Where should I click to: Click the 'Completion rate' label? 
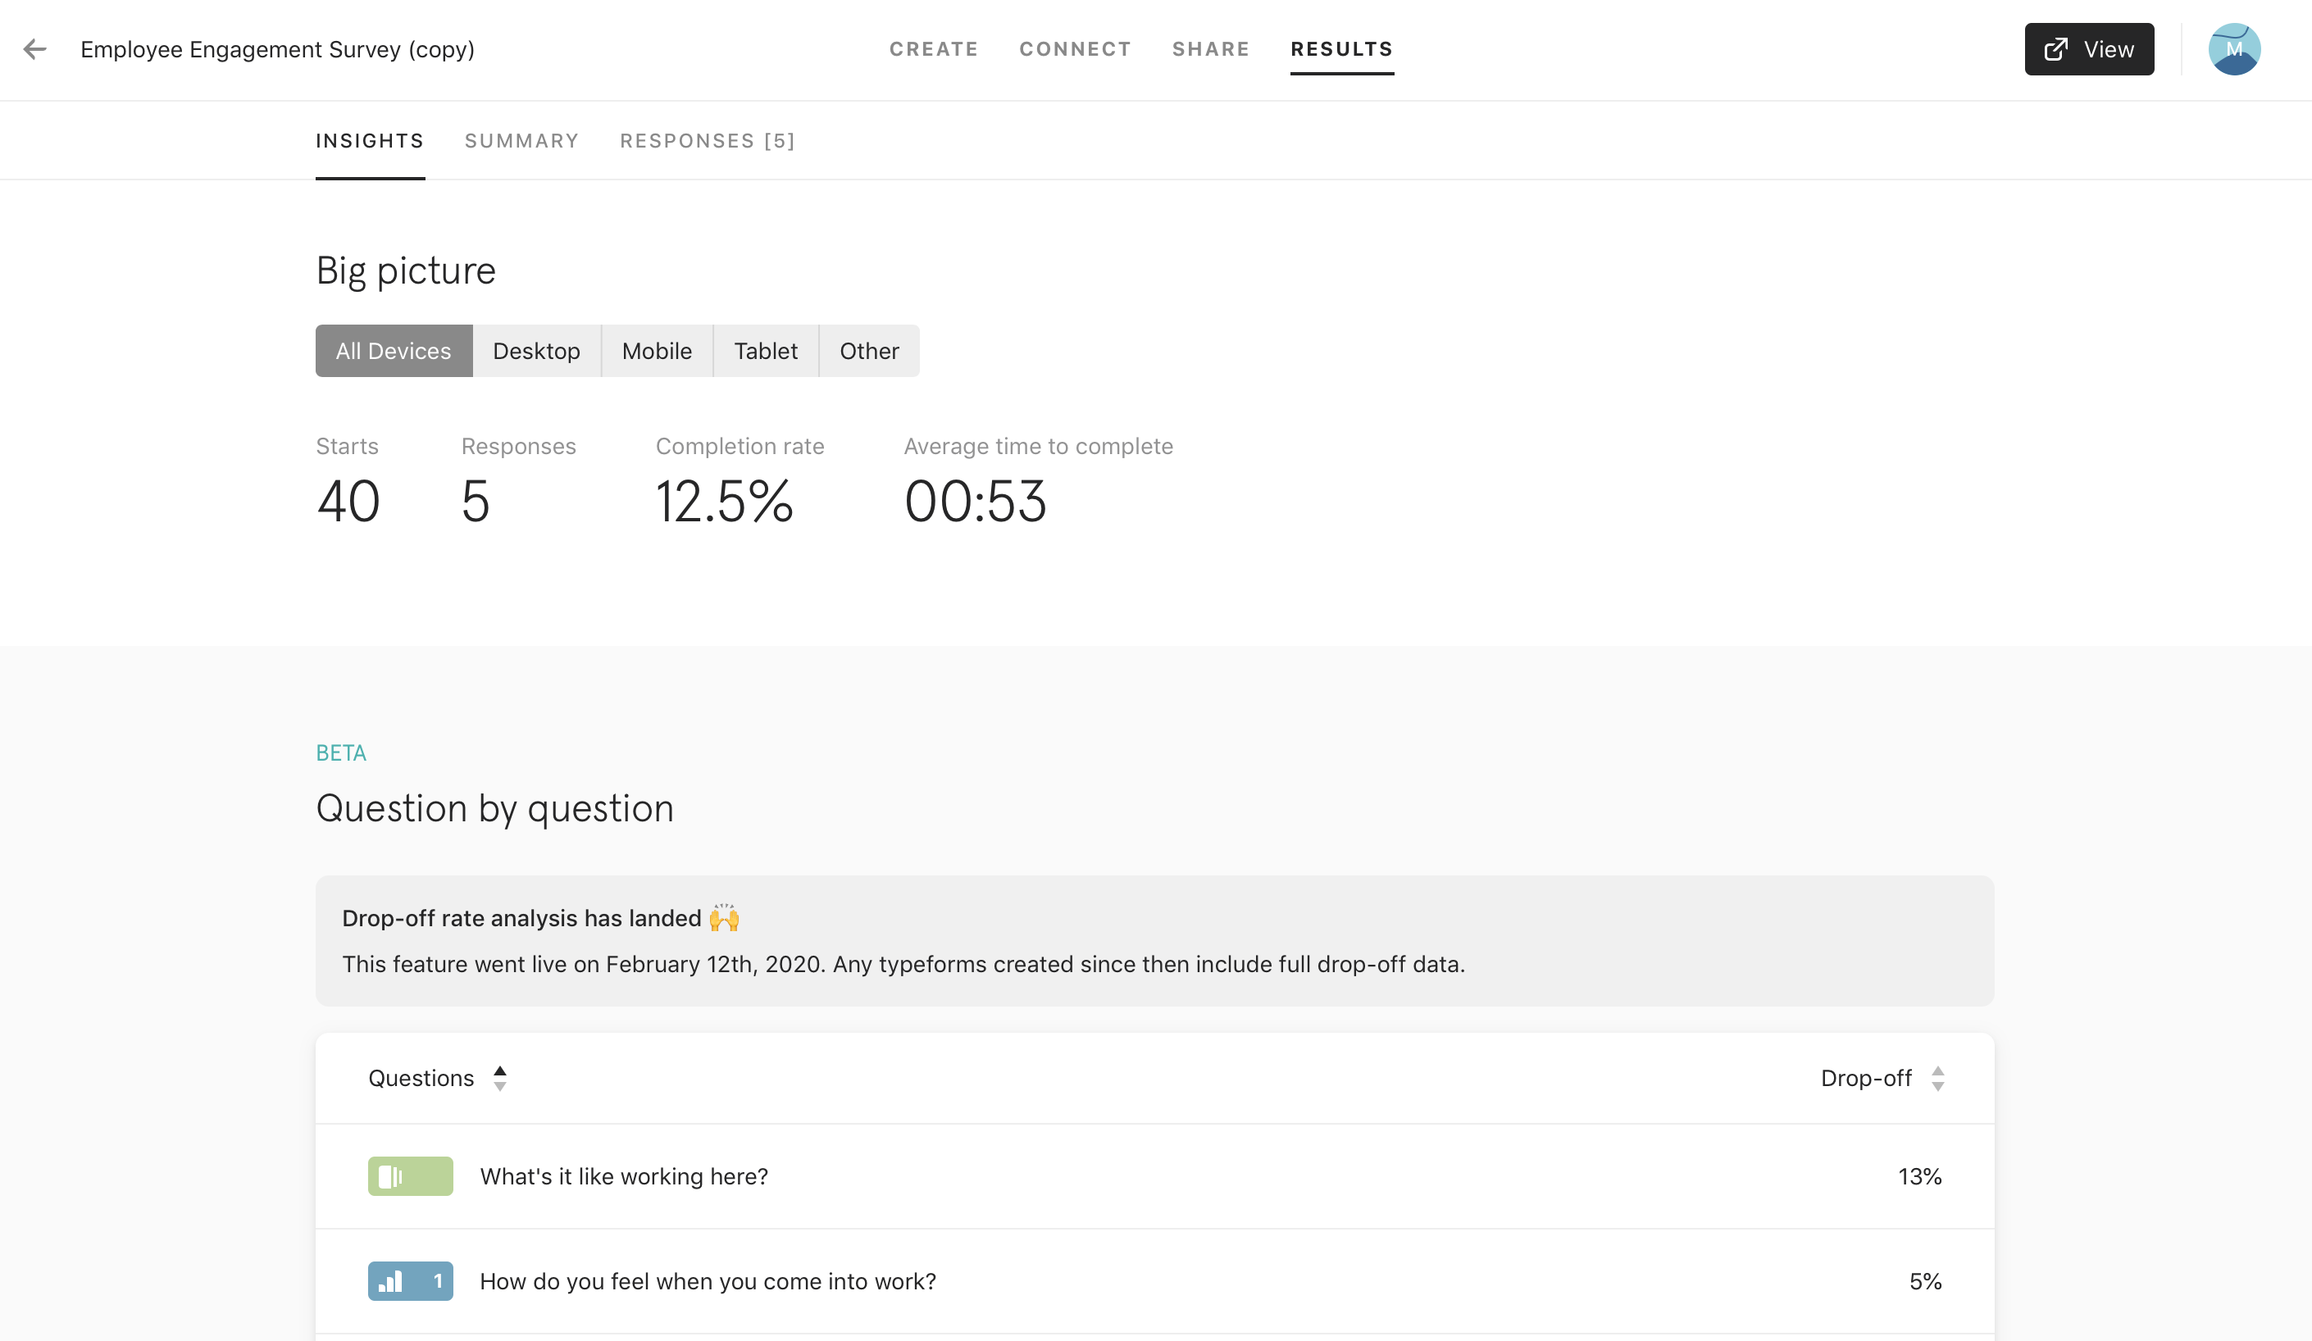tap(740, 446)
